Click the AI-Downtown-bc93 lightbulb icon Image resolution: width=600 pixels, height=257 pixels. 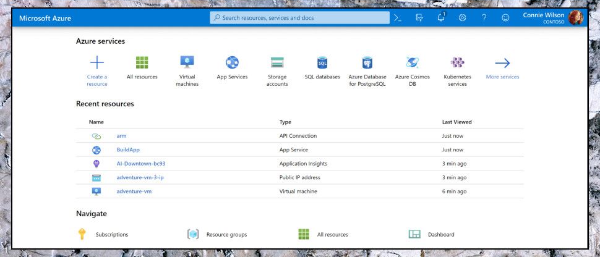pos(96,164)
